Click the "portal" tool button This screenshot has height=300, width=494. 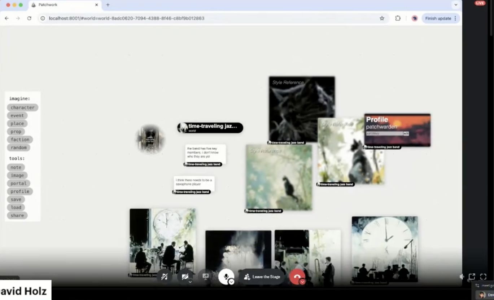pos(18,184)
